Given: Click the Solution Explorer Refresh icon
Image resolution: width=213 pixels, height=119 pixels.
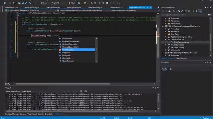Looking at the screenshot, I should (182, 11).
